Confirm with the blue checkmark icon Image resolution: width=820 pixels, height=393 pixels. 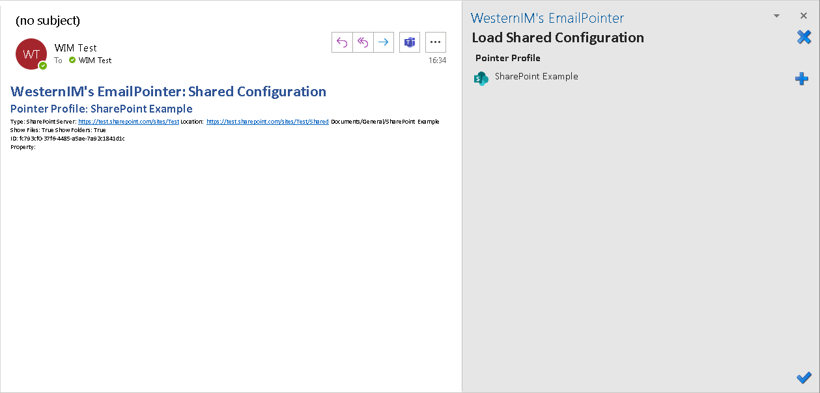click(x=804, y=377)
